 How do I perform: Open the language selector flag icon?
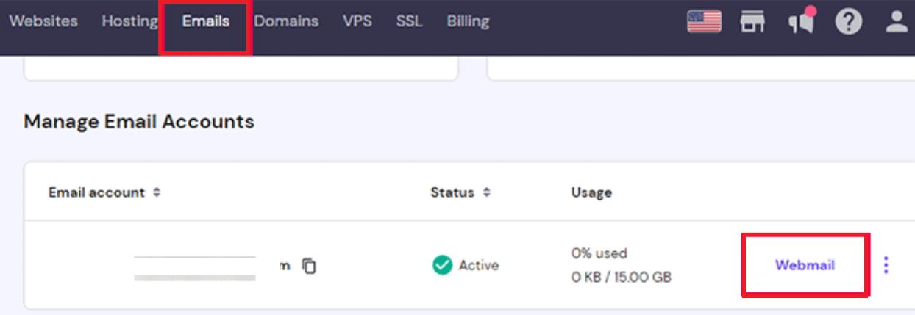pyautogui.click(x=702, y=21)
